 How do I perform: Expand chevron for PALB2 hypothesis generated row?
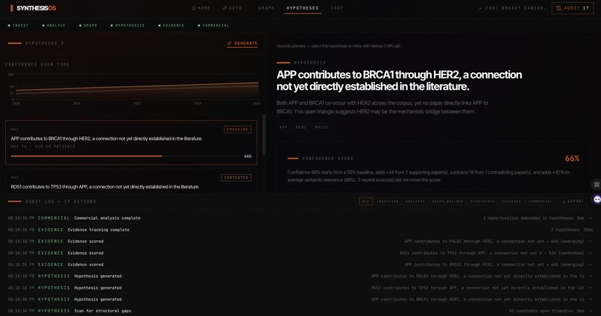591,276
